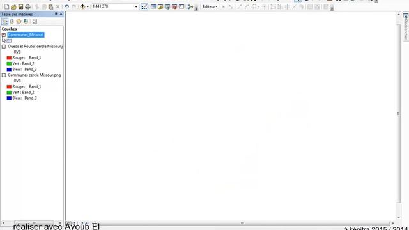Screen dimensions: 409x230
Task: Click blue swatch under Oueds et Routes
Action: [9, 70]
